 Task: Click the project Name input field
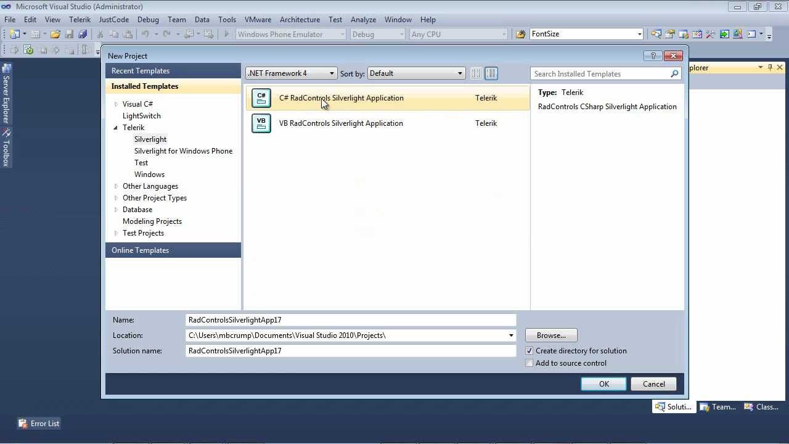tap(351, 320)
